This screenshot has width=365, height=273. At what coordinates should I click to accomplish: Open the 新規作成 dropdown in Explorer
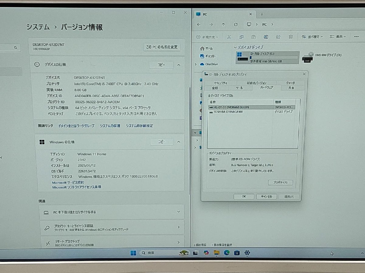click(x=207, y=37)
